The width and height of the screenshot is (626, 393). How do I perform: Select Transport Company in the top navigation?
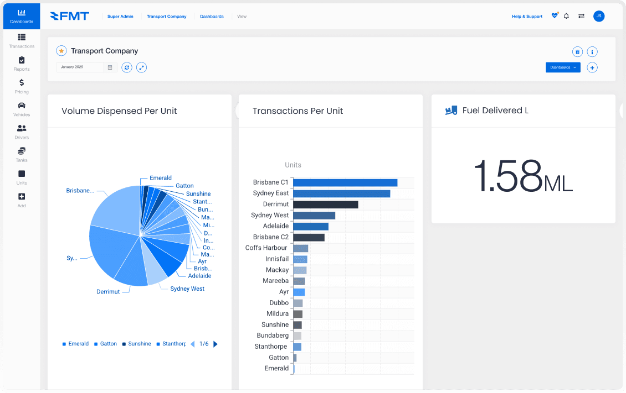tap(166, 16)
